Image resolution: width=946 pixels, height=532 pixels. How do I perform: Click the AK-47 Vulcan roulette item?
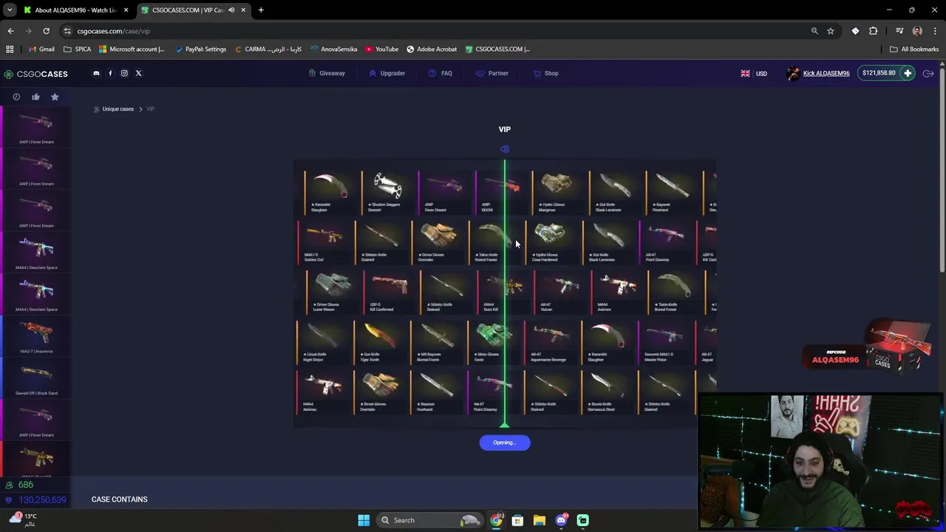coord(560,292)
